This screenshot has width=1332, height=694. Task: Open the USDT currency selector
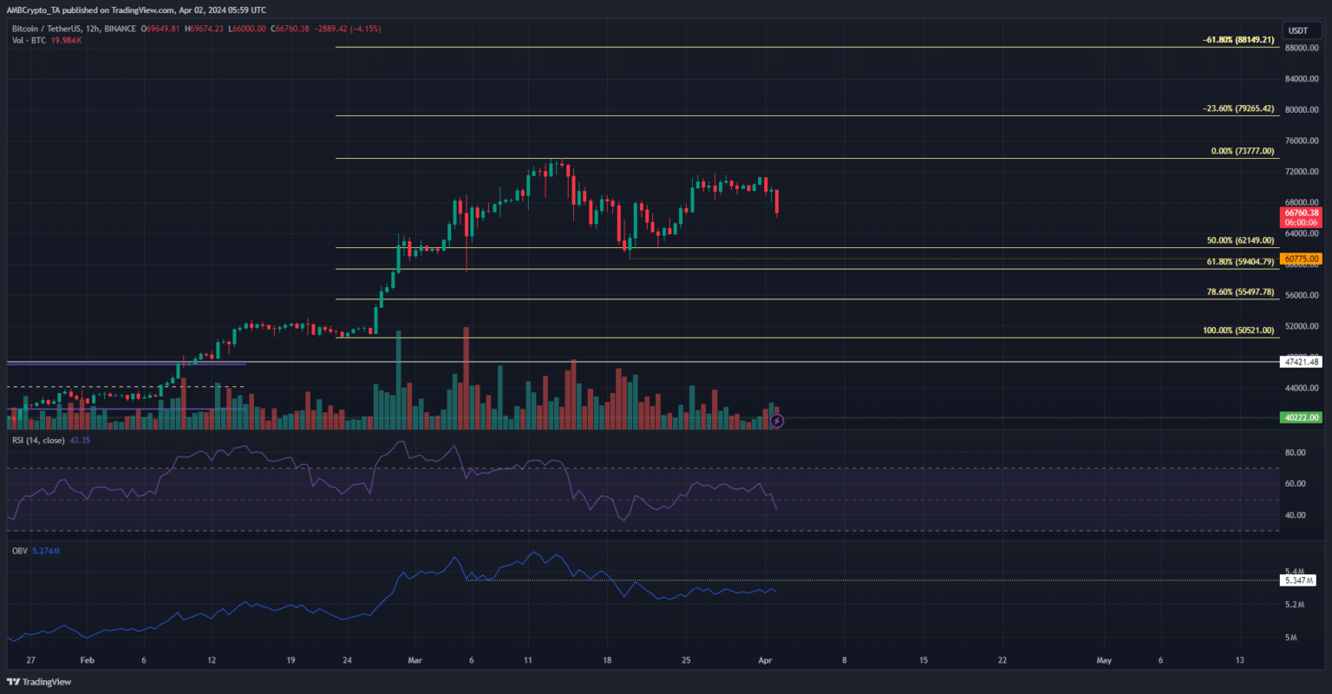1297,30
